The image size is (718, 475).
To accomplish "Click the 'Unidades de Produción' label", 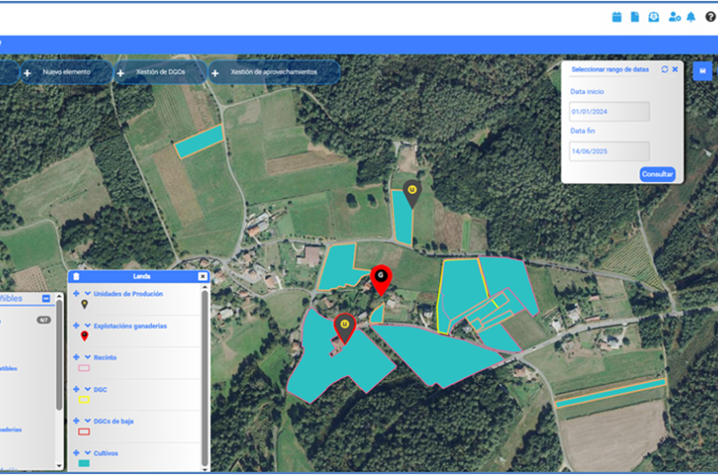I will (128, 294).
